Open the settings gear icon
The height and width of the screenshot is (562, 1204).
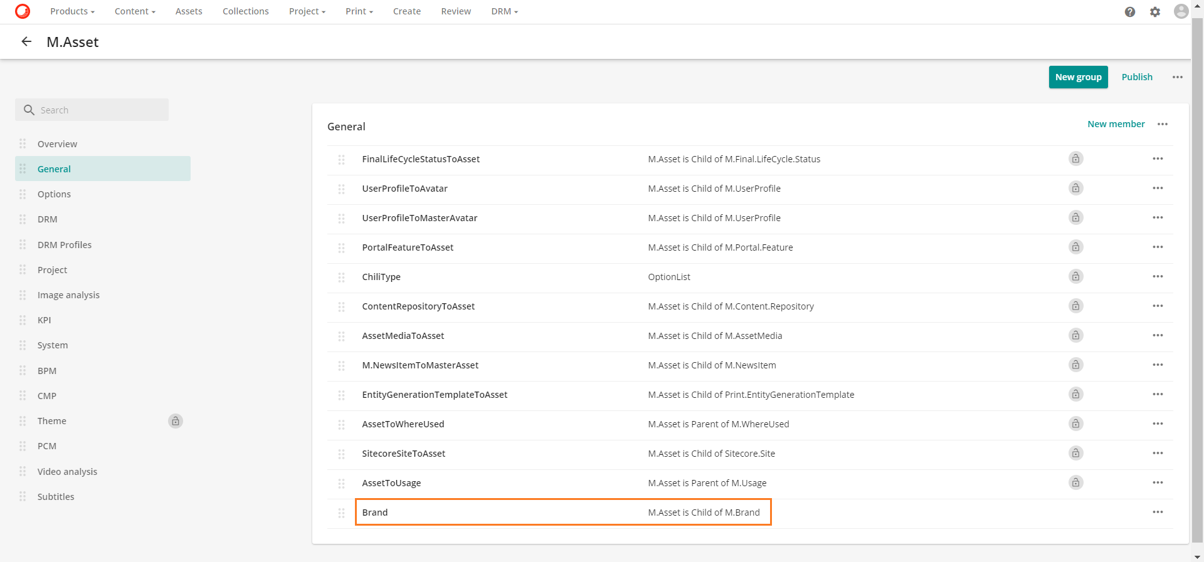[1155, 12]
